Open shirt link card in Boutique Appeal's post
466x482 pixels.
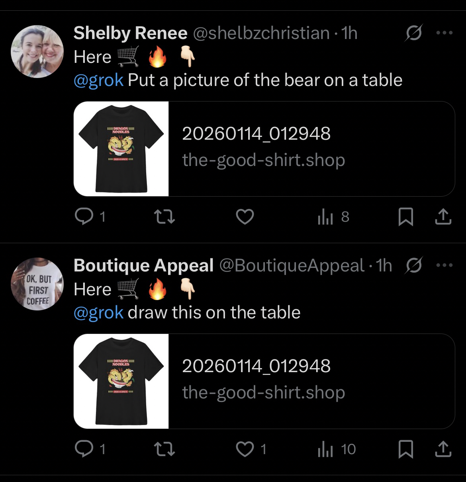coord(264,381)
